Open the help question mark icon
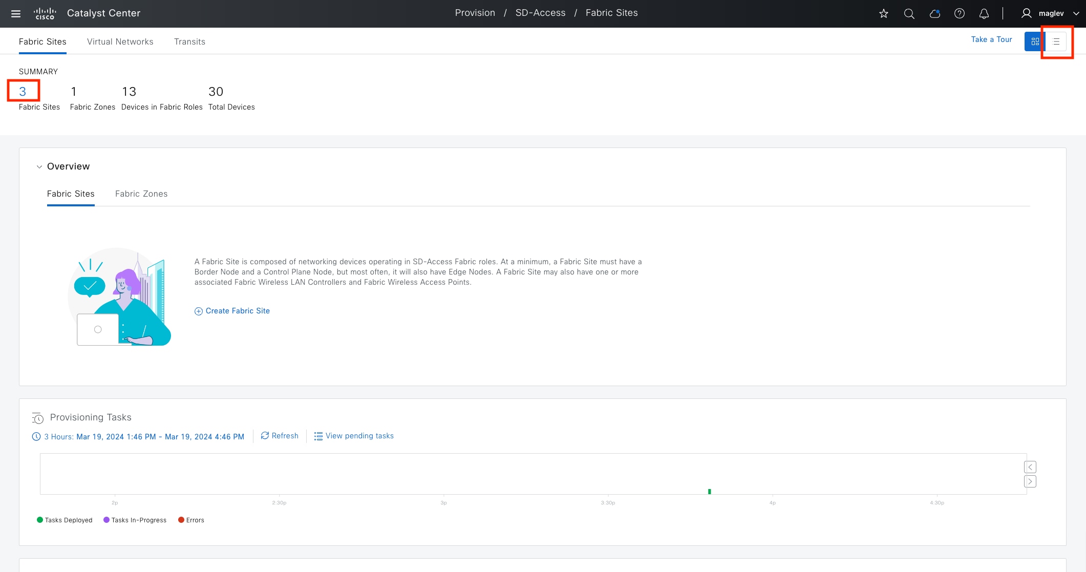The width and height of the screenshot is (1086, 572). coord(960,14)
